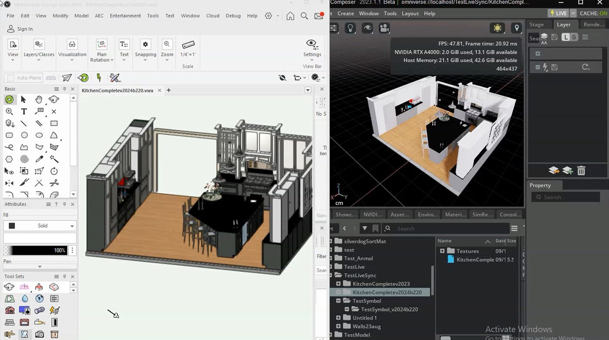Collapse the TestSymbol folder

click(338, 300)
